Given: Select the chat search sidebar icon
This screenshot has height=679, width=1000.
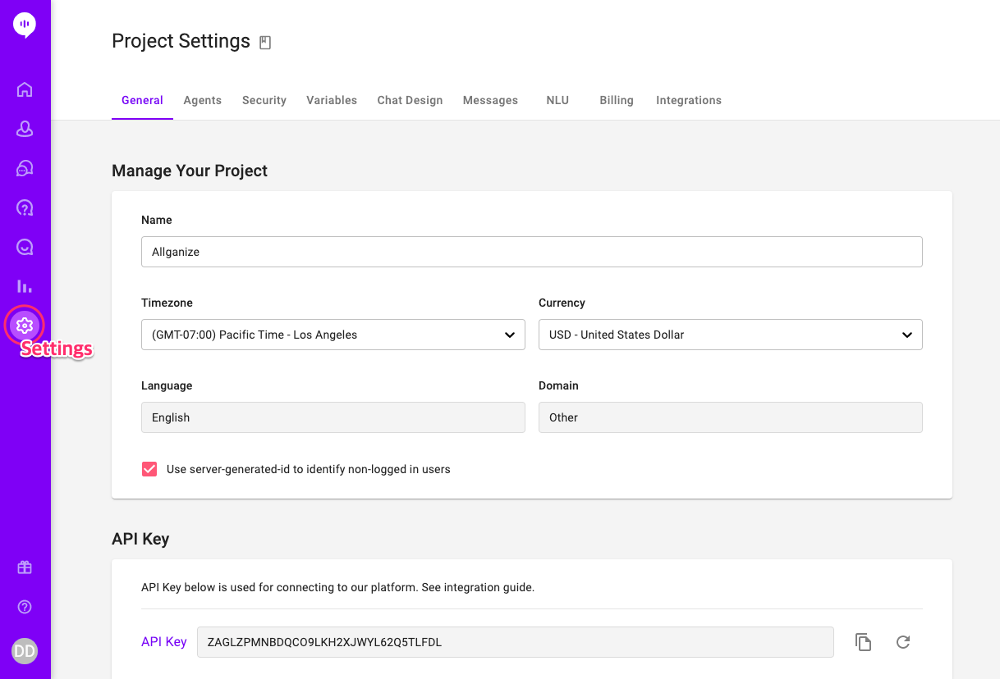Looking at the screenshot, I should point(25,246).
